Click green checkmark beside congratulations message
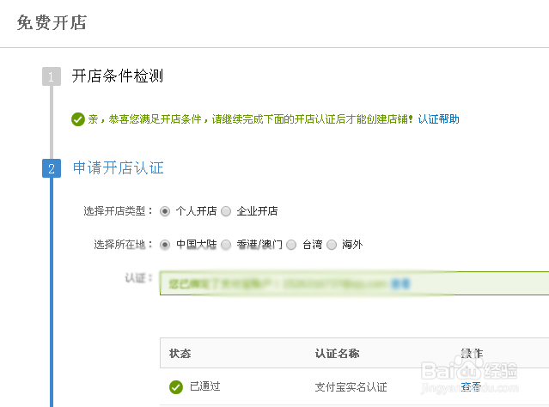549x407 pixels. (x=78, y=119)
